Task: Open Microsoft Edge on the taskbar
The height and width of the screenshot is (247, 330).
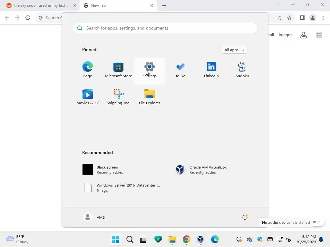Action: pyautogui.click(x=215, y=239)
